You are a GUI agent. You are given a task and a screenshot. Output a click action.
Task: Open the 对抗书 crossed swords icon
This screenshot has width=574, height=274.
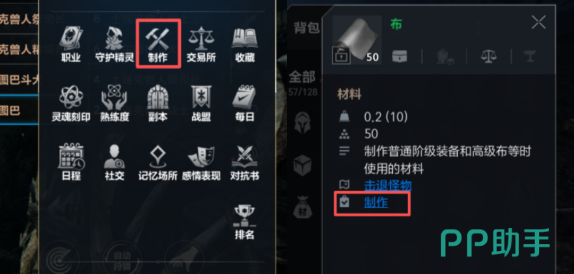point(244,162)
